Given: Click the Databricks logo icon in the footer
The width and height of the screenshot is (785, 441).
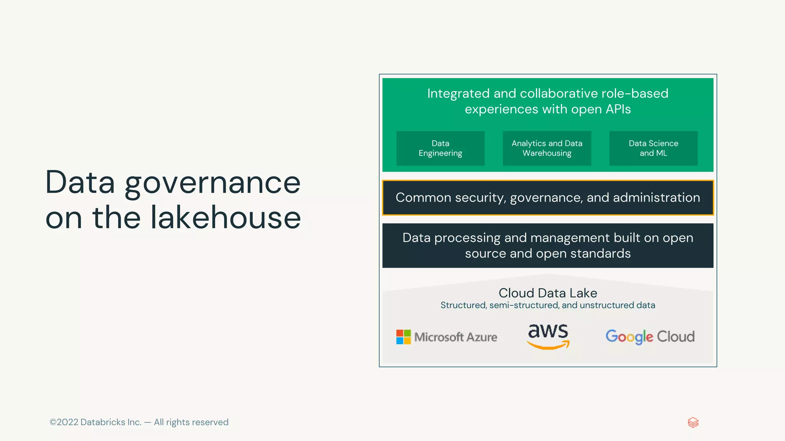Looking at the screenshot, I should click(693, 423).
